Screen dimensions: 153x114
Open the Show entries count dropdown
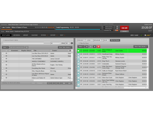click(68, 43)
